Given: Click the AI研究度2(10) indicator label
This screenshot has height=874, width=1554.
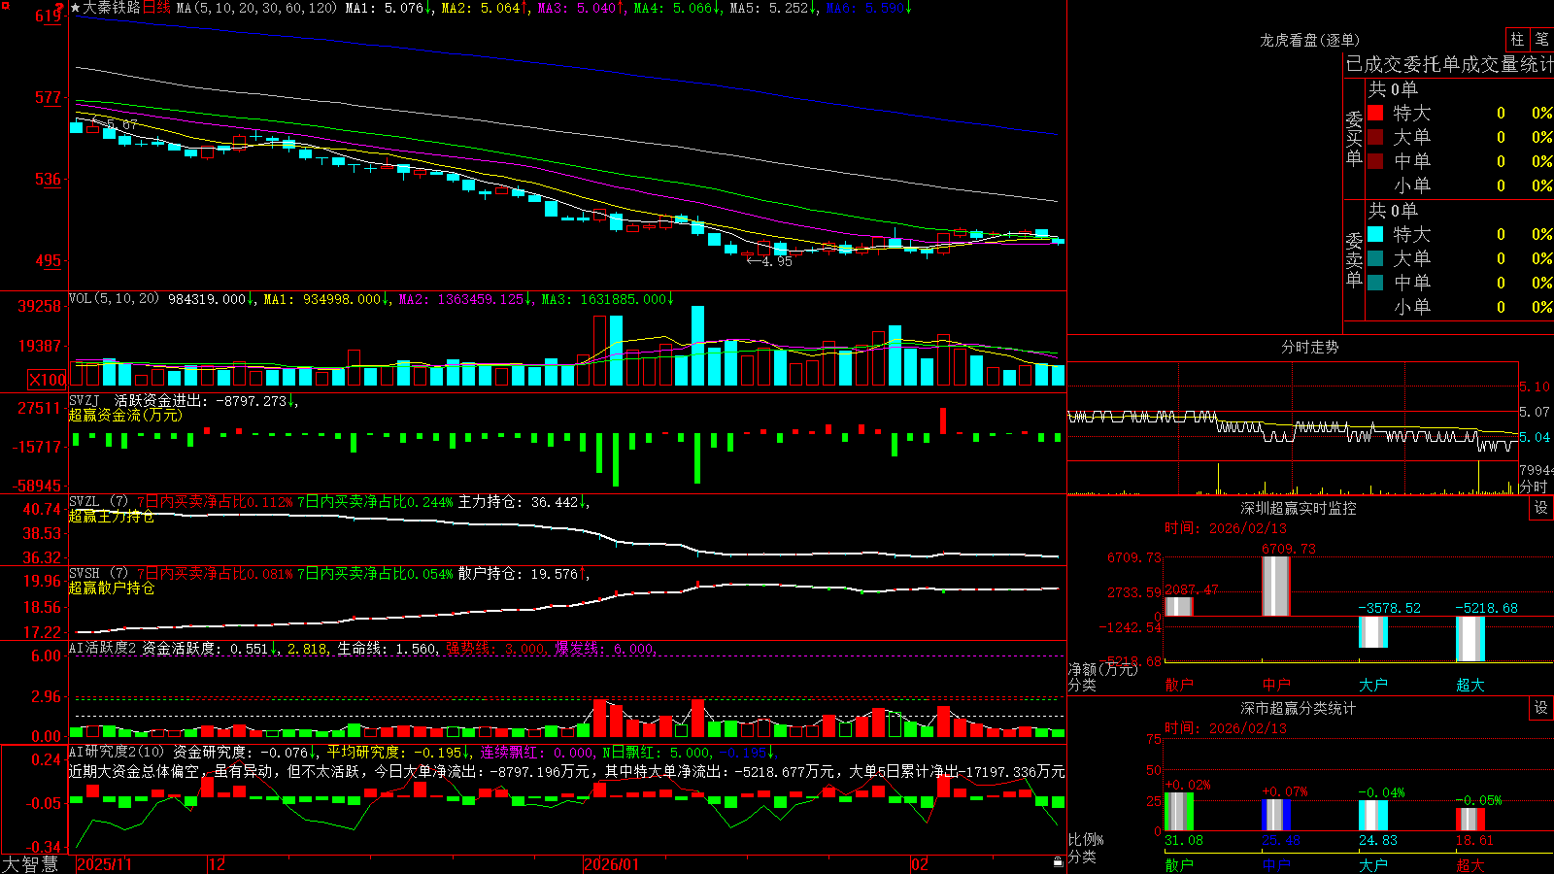Looking at the screenshot, I should [117, 752].
